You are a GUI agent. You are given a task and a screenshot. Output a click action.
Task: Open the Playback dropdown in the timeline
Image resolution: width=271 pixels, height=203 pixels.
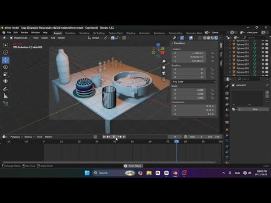click(16, 137)
